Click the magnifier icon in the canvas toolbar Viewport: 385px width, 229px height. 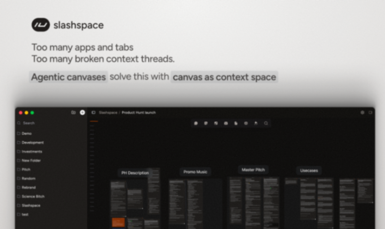pyautogui.click(x=266, y=123)
